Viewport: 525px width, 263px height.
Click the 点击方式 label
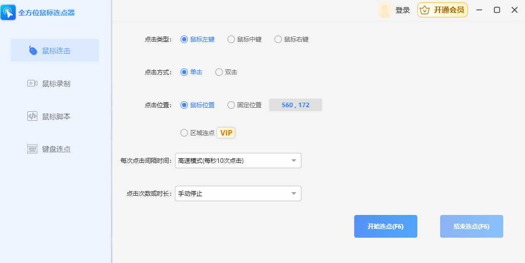(x=158, y=72)
